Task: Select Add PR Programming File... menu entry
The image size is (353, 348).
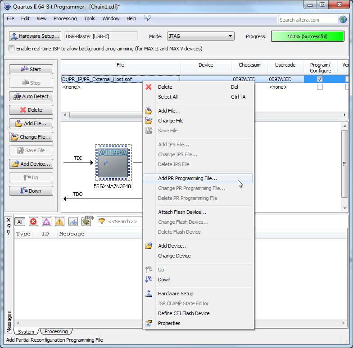Action: [198, 178]
